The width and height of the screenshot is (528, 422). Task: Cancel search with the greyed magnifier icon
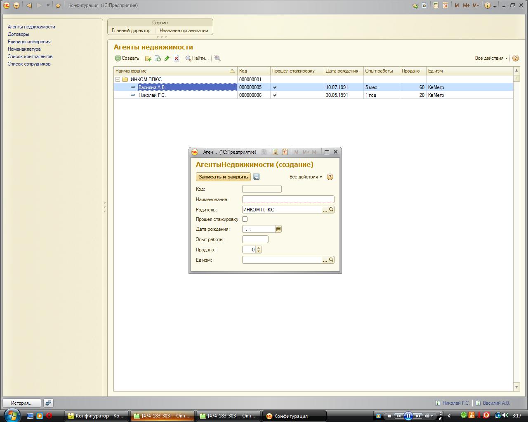(217, 59)
